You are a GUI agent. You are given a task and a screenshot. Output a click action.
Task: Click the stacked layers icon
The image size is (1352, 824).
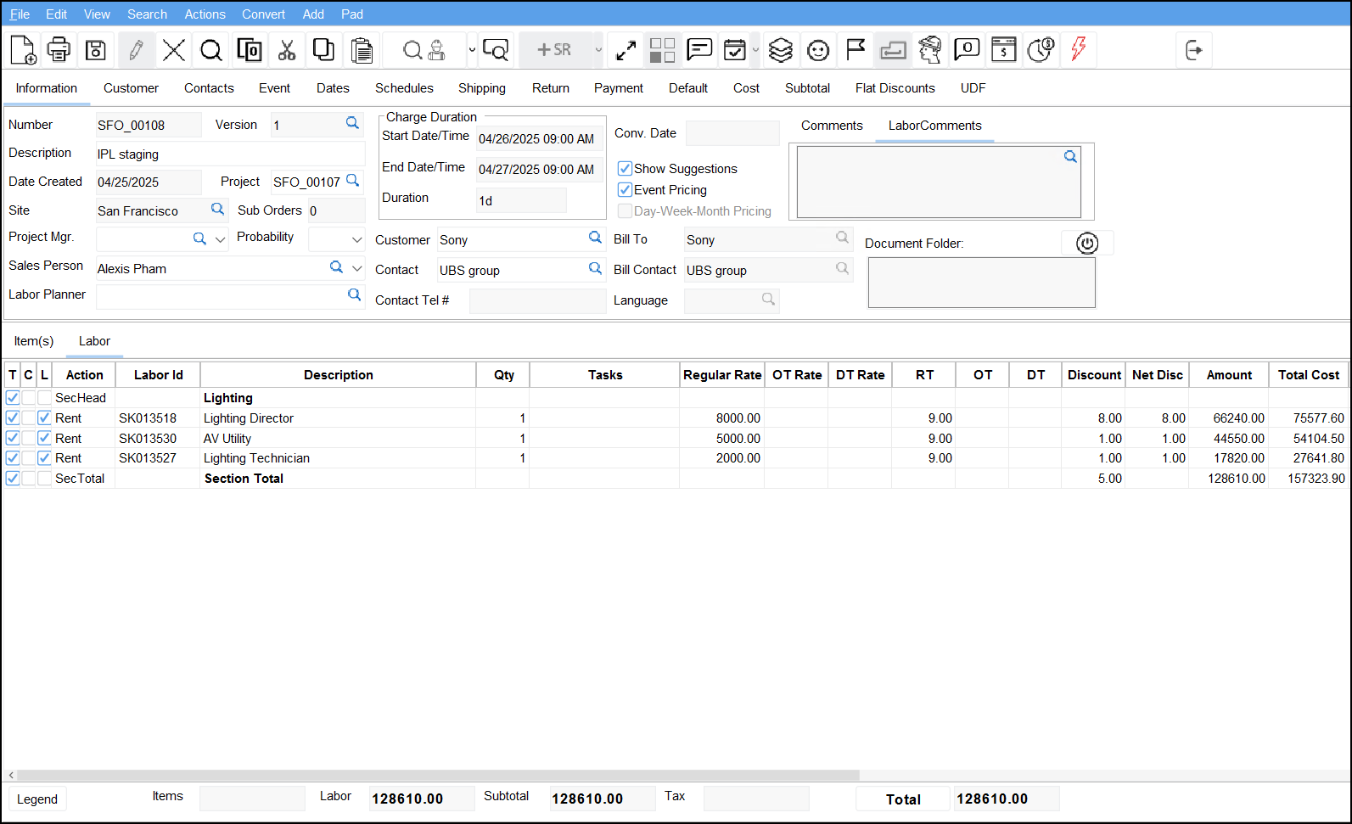[780, 50]
